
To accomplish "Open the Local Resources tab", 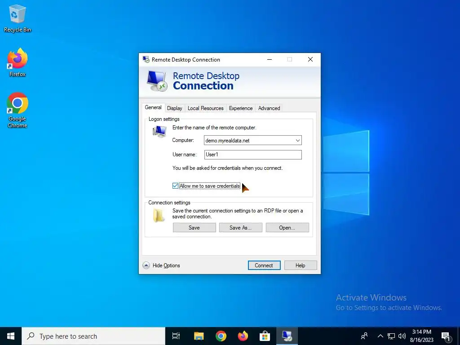I will pyautogui.click(x=205, y=108).
